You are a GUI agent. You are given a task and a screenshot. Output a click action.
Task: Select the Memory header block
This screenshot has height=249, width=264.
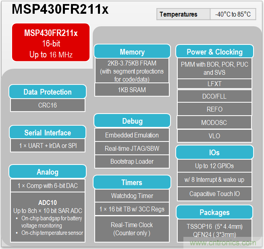click(132, 52)
